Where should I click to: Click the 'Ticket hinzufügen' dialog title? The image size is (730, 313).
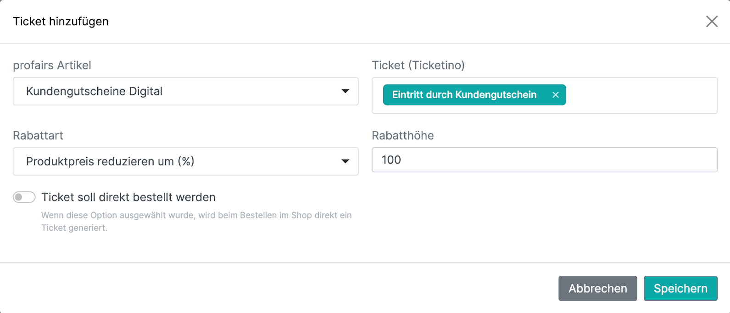tap(61, 22)
